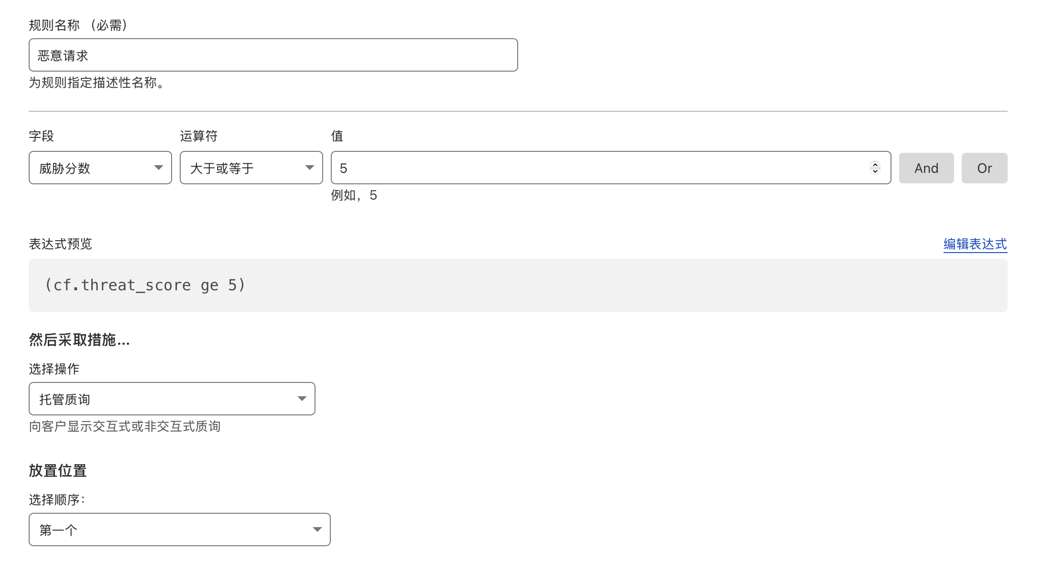Expand the 第一个 order dropdown
Image resolution: width=1043 pixels, height=572 pixels.
click(180, 530)
